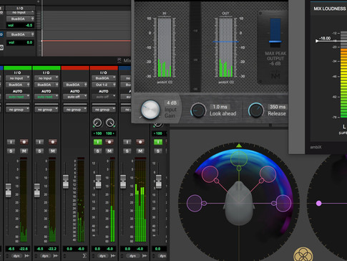Image resolution: width=347 pixels, height=261 pixels.
Task: Open 'no group' menu on the -22.6 strip
Action: pos(18,110)
